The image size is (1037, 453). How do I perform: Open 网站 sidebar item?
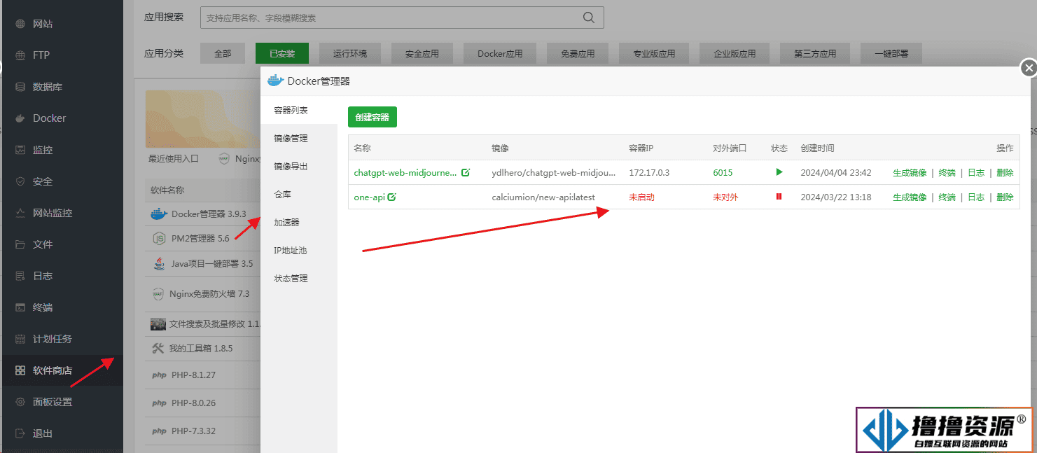click(62, 24)
